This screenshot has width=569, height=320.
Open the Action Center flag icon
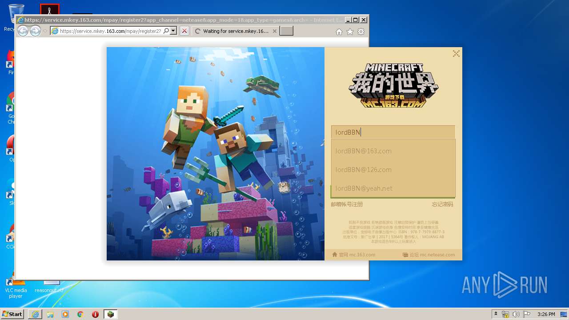[x=527, y=314]
